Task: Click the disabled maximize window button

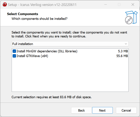Action: coord(119,4)
